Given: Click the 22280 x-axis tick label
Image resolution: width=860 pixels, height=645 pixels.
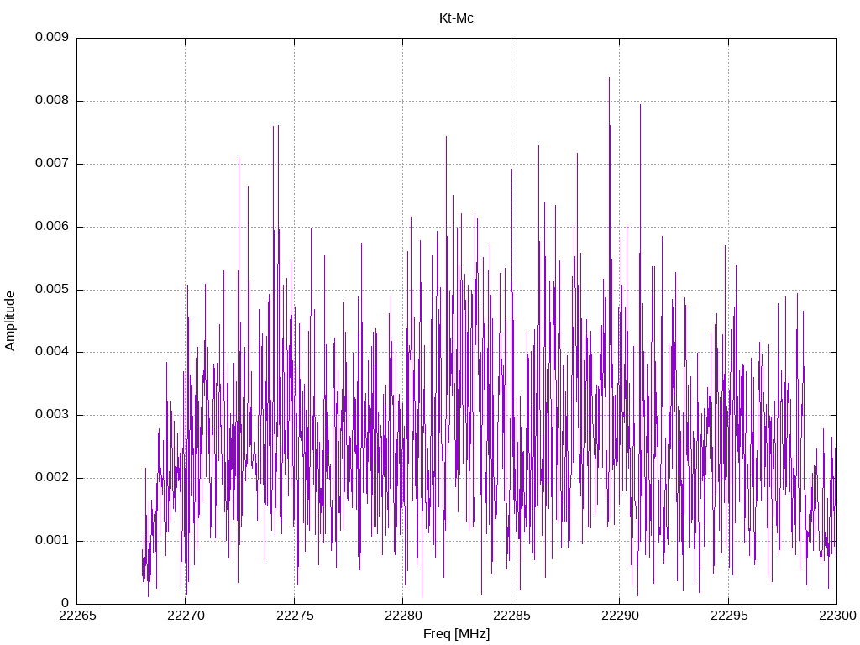Looking at the screenshot, I should 403,616.
